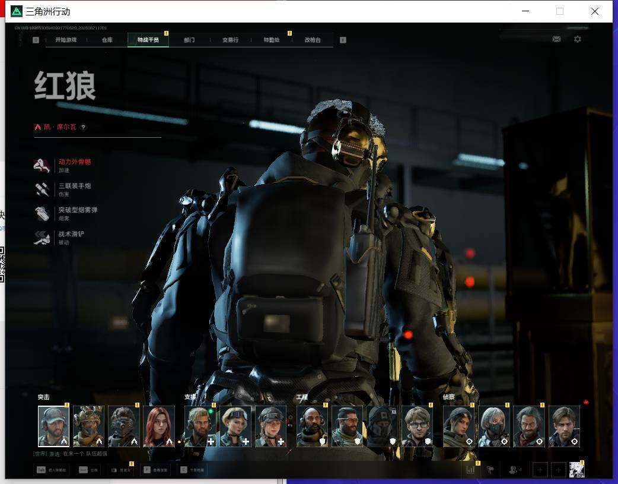This screenshot has width=618, height=484.
Task: Switch to the 改枪台 tab
Action: click(313, 40)
